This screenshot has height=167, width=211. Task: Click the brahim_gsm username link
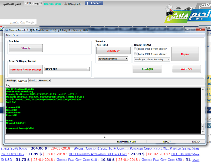pos(52,4)
